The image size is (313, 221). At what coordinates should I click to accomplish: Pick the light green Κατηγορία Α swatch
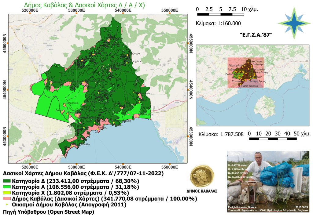click(7, 187)
